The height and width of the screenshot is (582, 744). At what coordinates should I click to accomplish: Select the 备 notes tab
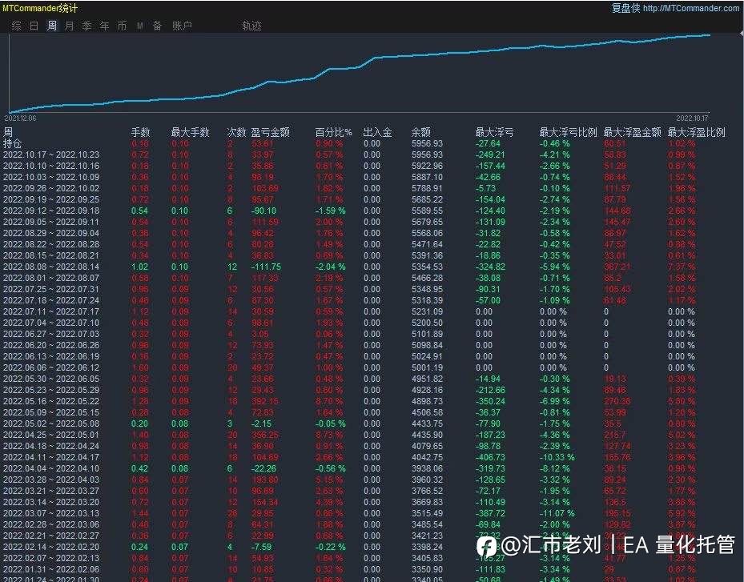tap(158, 26)
